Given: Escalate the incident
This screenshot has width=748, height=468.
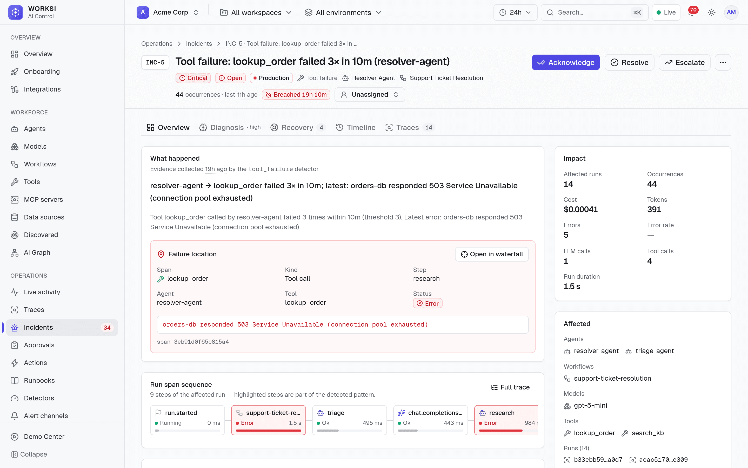Looking at the screenshot, I should [x=684, y=62].
